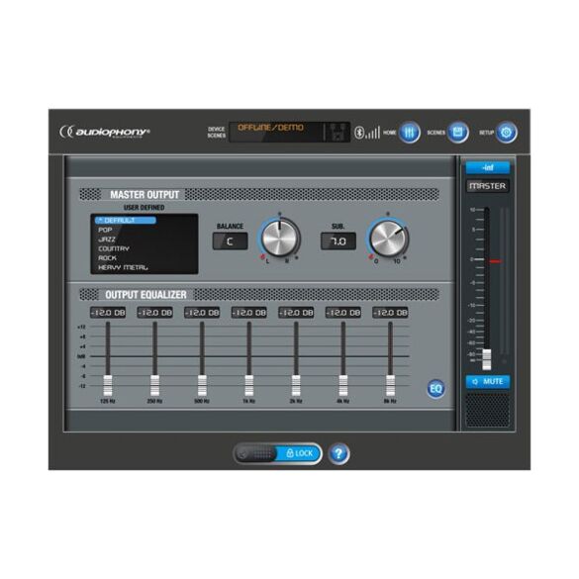Open the Home mixer button
This screenshot has width=579, height=579.
[409, 133]
